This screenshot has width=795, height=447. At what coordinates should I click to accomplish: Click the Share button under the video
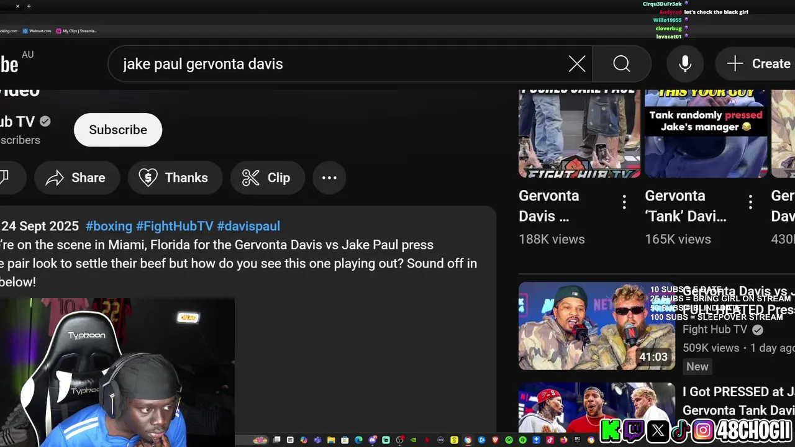click(x=76, y=178)
